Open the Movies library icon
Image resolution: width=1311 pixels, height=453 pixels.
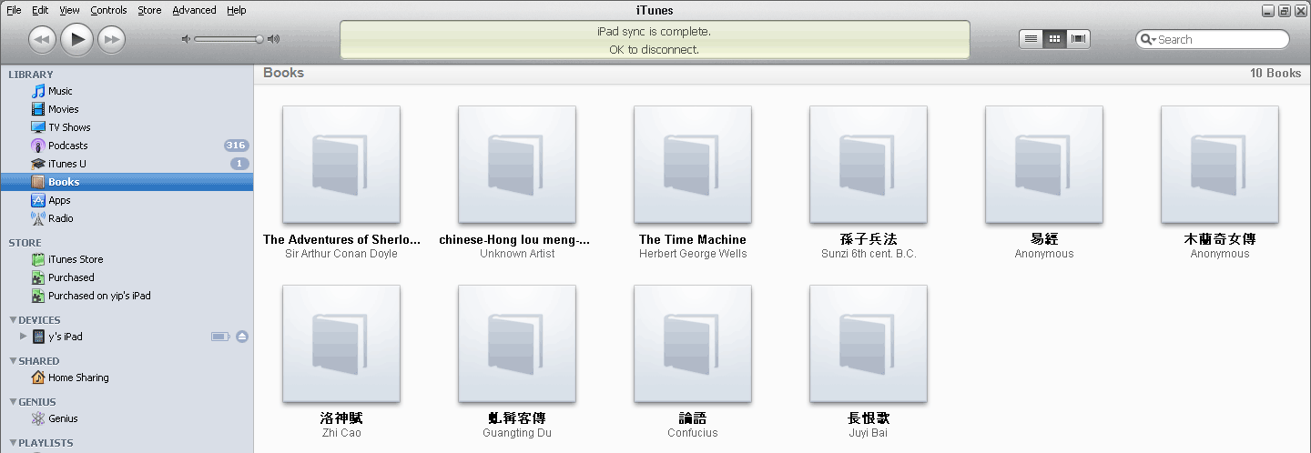click(x=38, y=109)
